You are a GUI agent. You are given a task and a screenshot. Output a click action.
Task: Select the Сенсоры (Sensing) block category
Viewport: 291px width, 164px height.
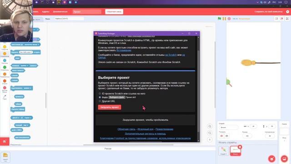point(5,61)
